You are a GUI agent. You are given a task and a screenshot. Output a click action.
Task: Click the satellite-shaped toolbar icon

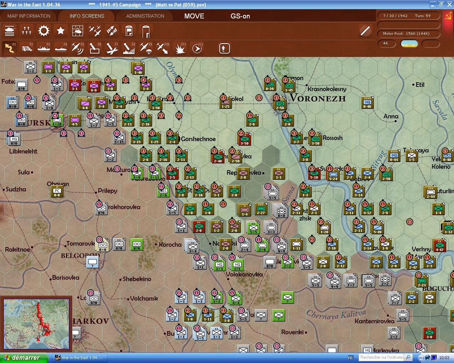coord(112,31)
